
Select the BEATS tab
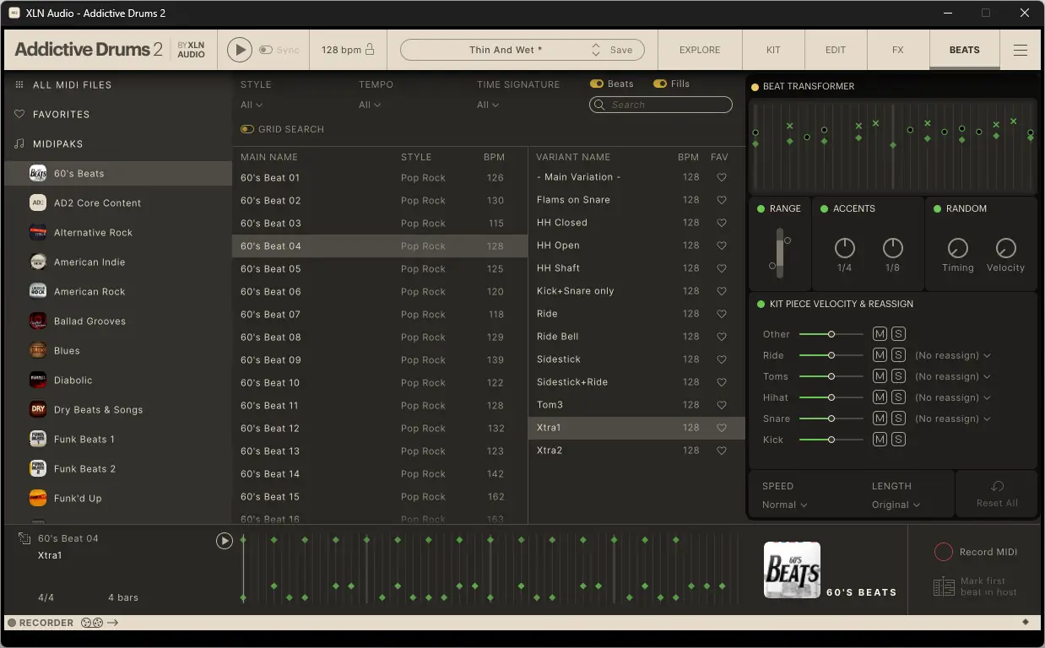pos(965,50)
